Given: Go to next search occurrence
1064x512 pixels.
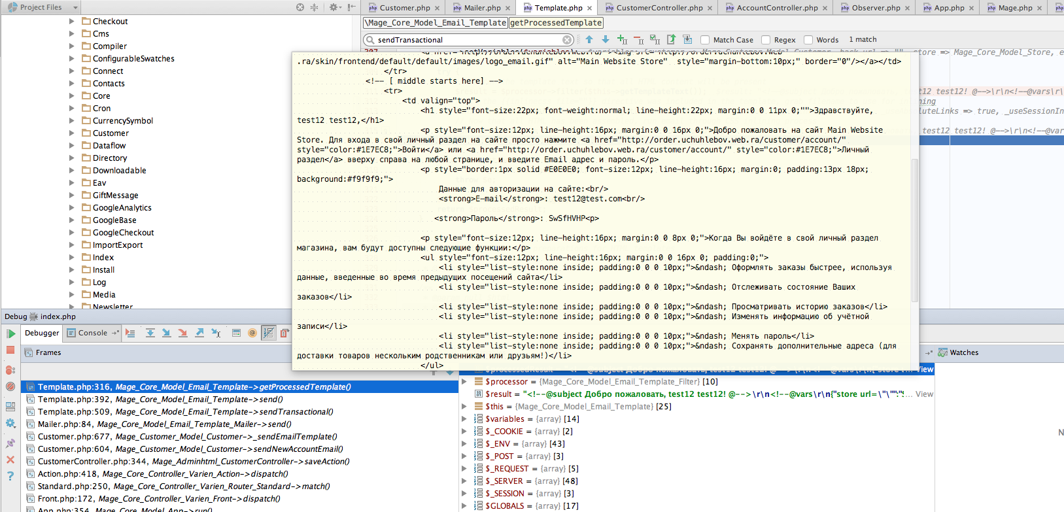Looking at the screenshot, I should coord(606,40).
